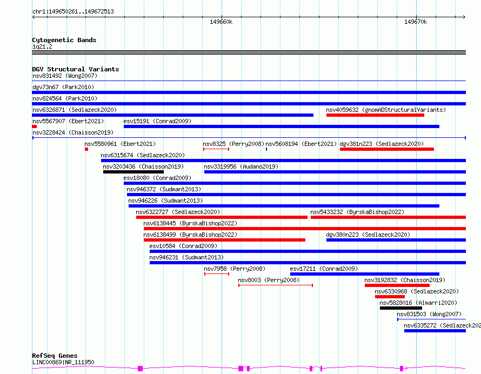
Task: Select the dgv73n67 (Park2010) blue bar
Action: 249,92
